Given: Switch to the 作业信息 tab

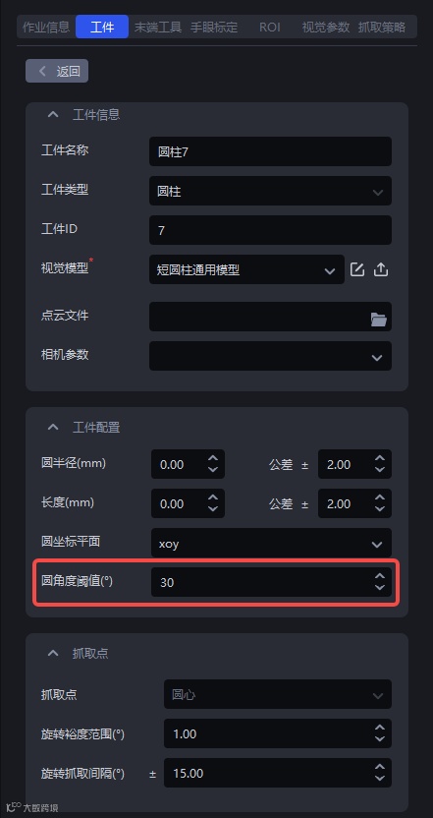Looking at the screenshot, I should click(46, 28).
